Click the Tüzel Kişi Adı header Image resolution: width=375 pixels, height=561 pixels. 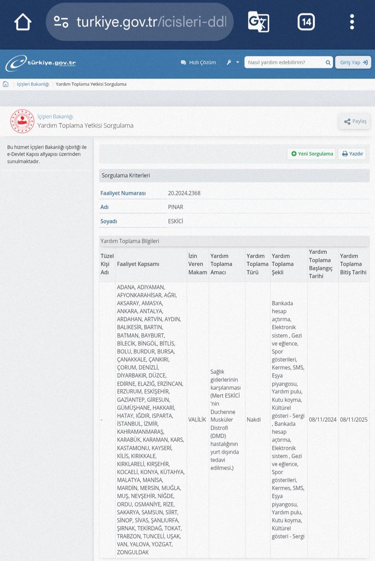(x=108, y=264)
